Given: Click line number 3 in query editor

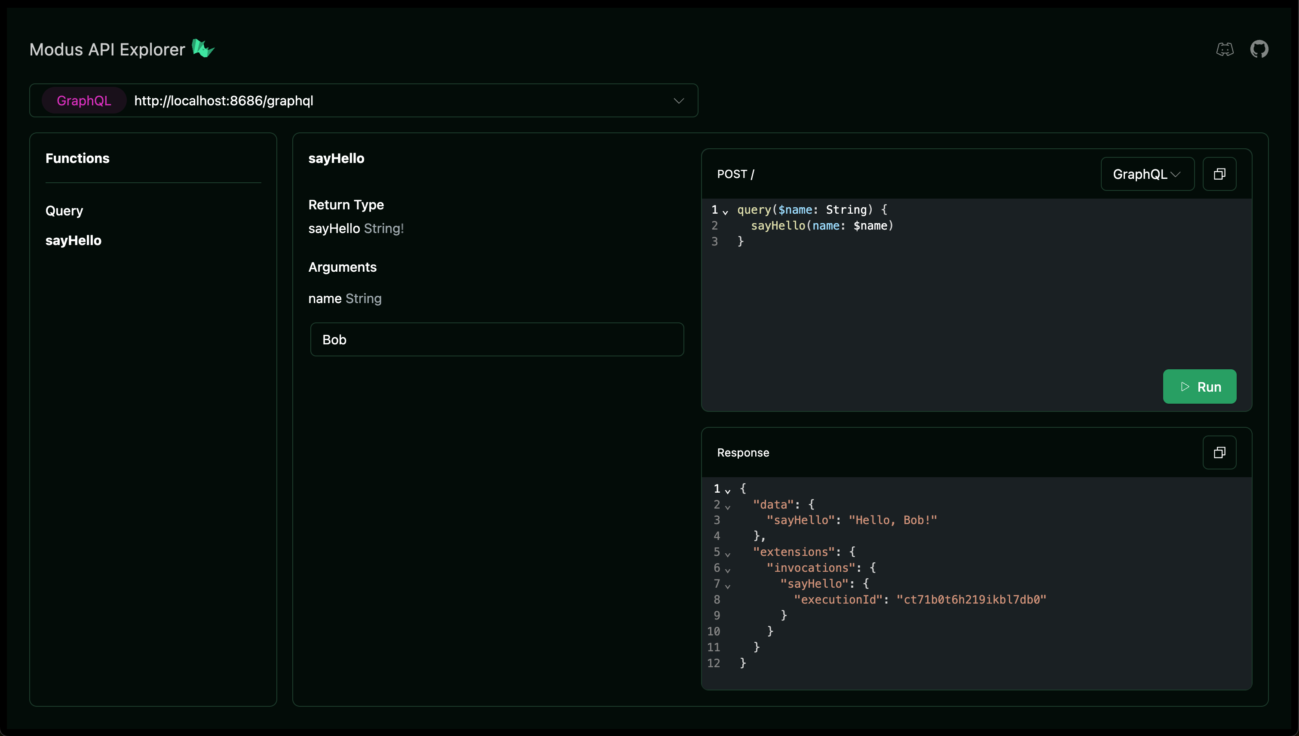Looking at the screenshot, I should pos(714,241).
